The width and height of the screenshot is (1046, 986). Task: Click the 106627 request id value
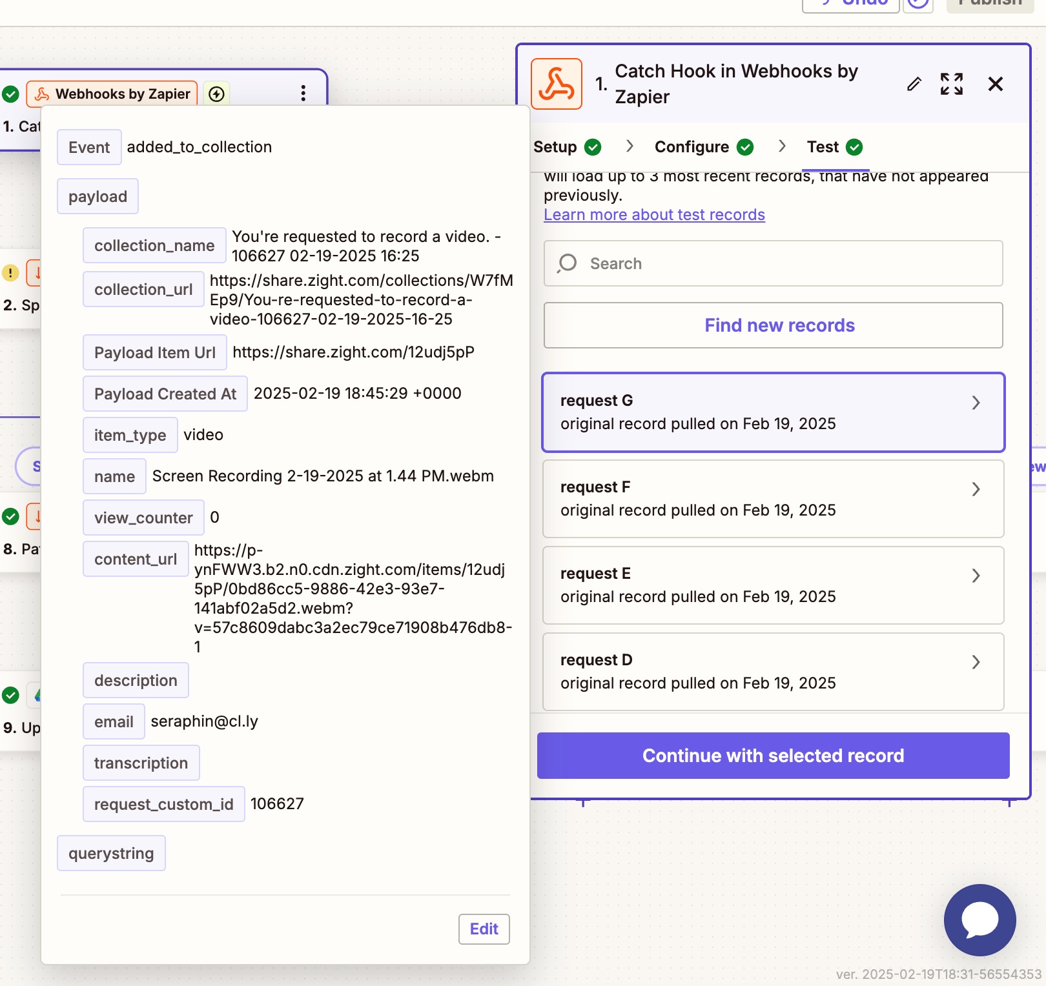pyautogui.click(x=277, y=804)
